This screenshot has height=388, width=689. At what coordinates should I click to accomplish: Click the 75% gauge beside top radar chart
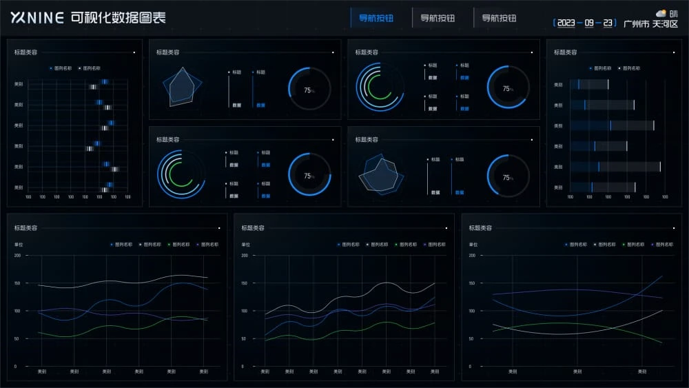coord(309,90)
